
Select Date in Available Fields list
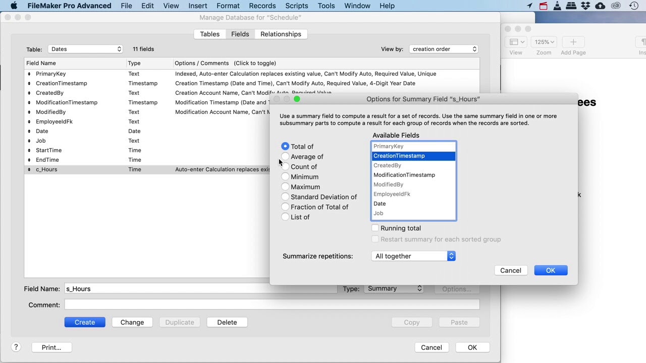pyautogui.click(x=413, y=204)
